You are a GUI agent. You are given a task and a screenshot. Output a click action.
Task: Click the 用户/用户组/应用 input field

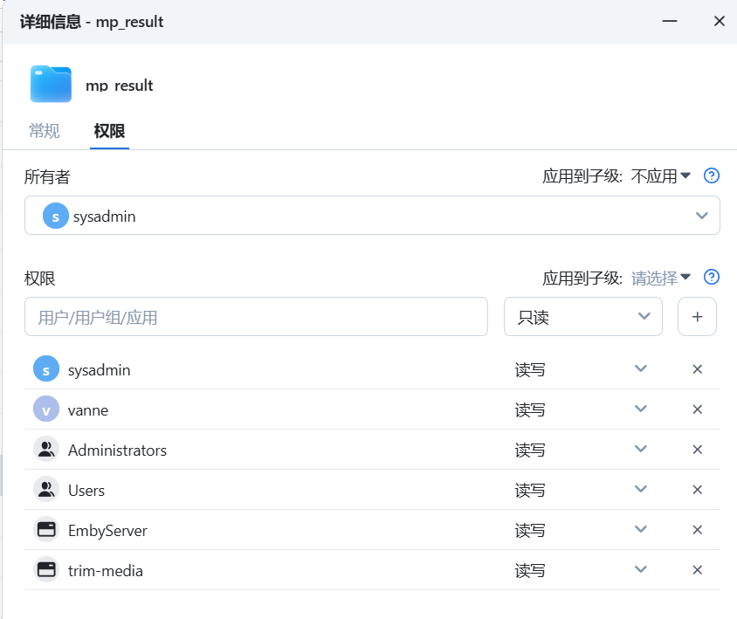click(x=256, y=317)
